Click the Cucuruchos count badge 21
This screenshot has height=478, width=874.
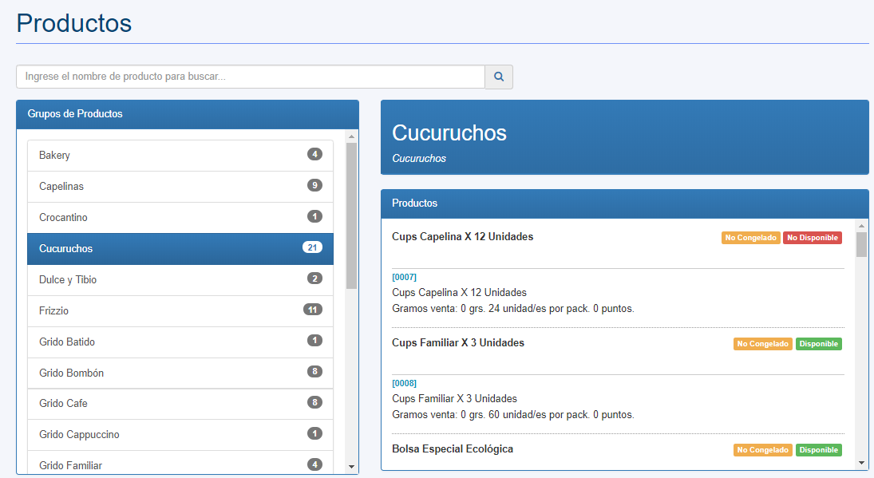(312, 247)
